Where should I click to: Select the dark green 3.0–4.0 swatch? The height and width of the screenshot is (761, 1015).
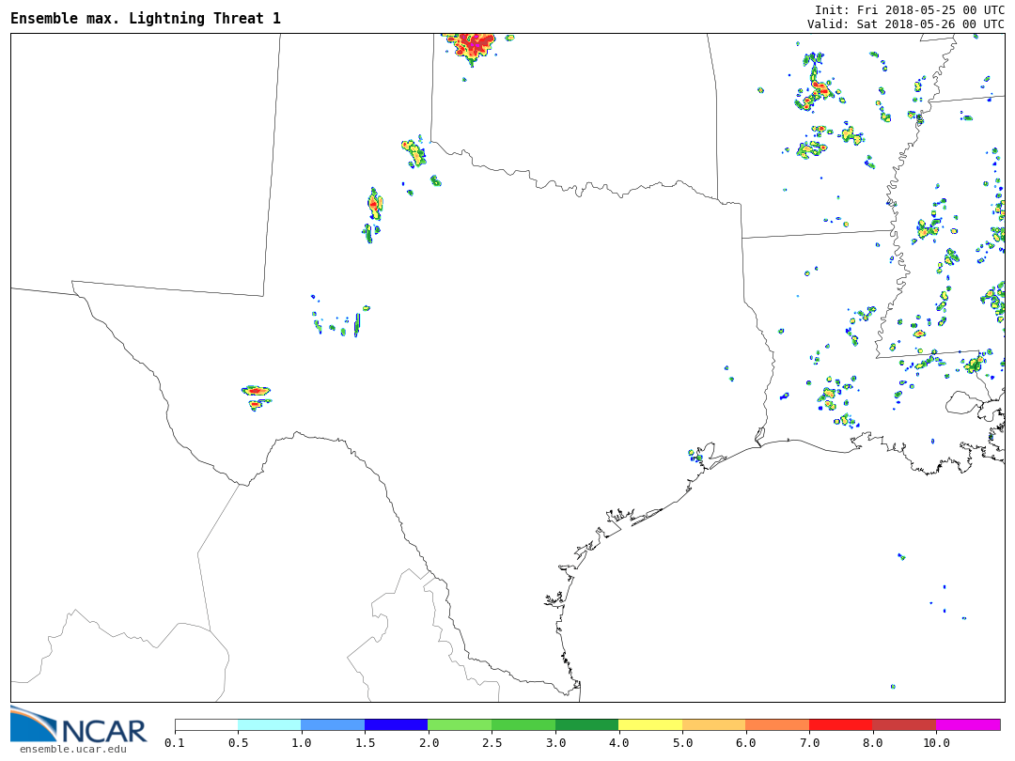coord(586,724)
